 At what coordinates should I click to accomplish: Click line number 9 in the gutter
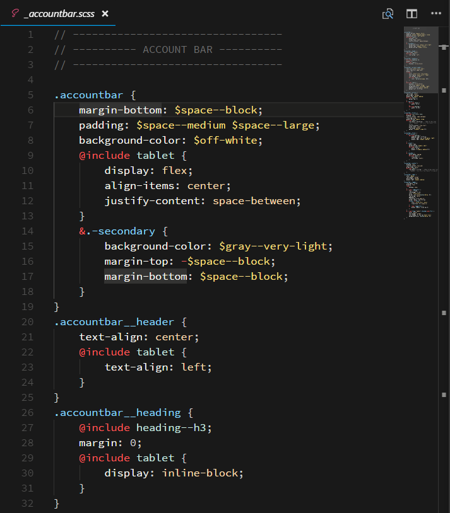[30, 156]
